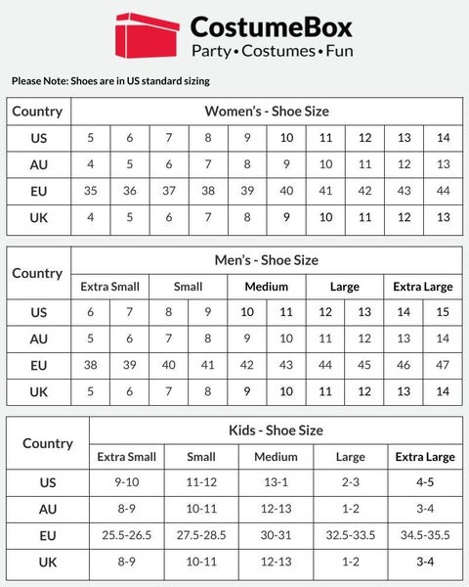Select the Men's Extra Small column header

pos(110,287)
